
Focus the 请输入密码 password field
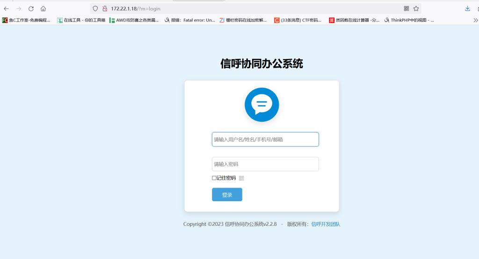point(265,164)
